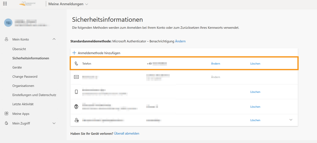317x143 pixels.
Task: Click the mobile device icon in list
Action: click(x=76, y=92)
